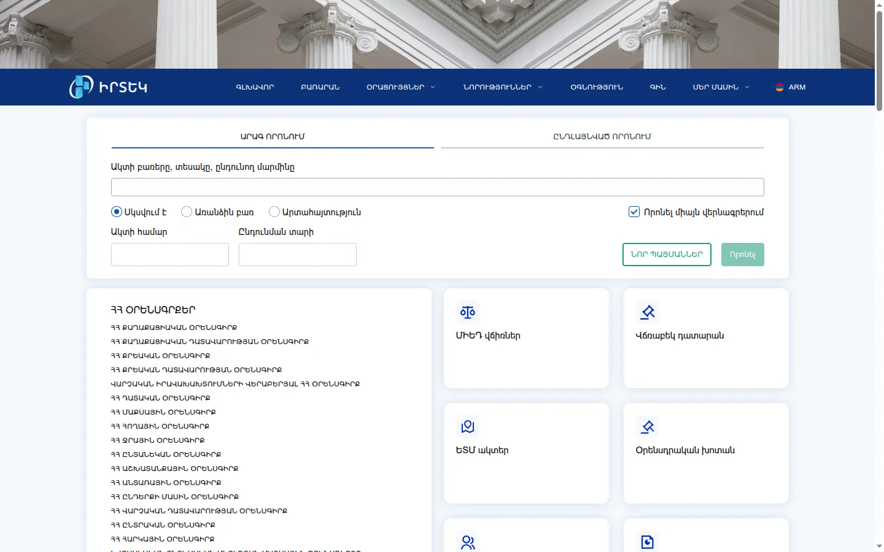The width and height of the screenshot is (884, 552).
Task: Select the Արտահայտություն radio option
Action: [274, 212]
